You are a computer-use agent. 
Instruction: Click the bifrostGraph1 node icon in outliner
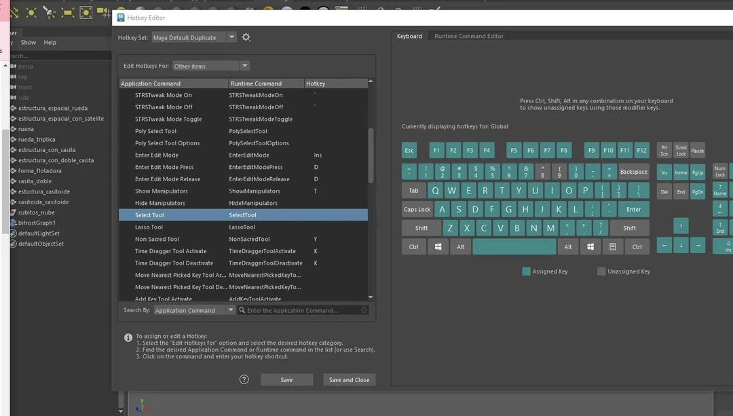pyautogui.click(x=13, y=223)
